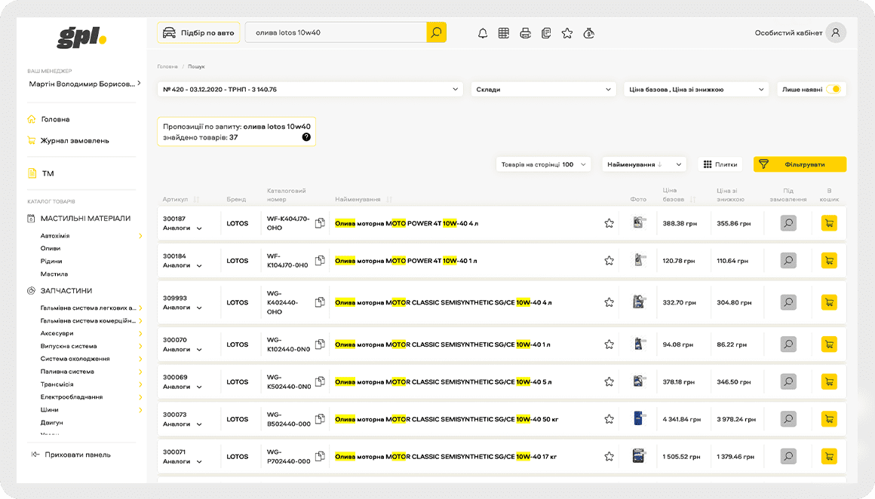The image size is (875, 499).
Task: Click the yellow search magnifier button
Action: (x=436, y=32)
